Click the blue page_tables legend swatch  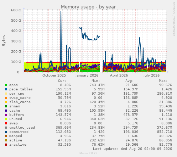(x=6, y=89)
